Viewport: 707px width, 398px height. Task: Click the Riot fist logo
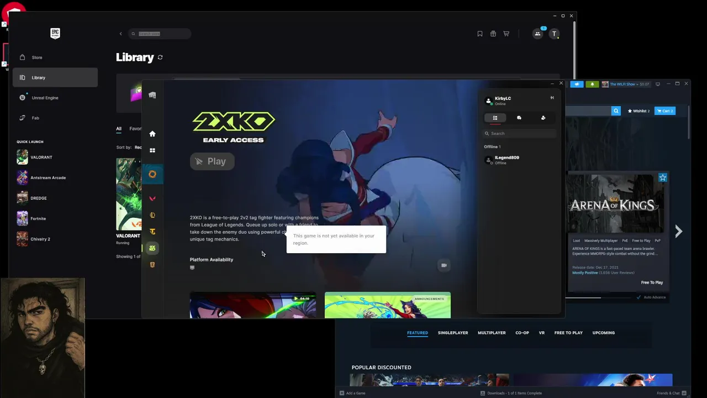(x=152, y=95)
